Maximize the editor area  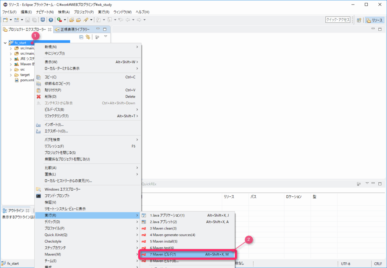[380, 29]
